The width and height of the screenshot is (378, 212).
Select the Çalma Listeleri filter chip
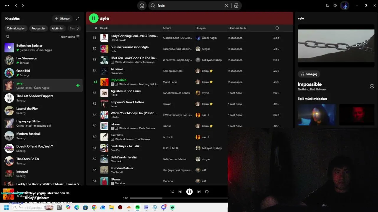(x=16, y=29)
